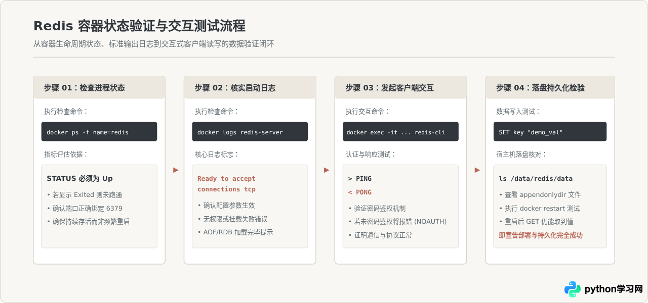Click the bullet 执行 docker restart 测试
Viewport: 648px width, 303px height.
[x=539, y=209]
